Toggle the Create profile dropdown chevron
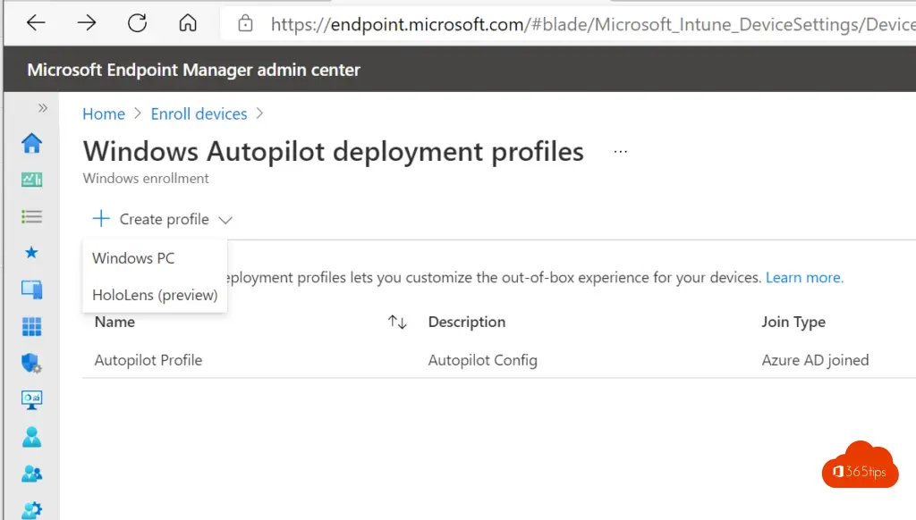 (x=225, y=220)
